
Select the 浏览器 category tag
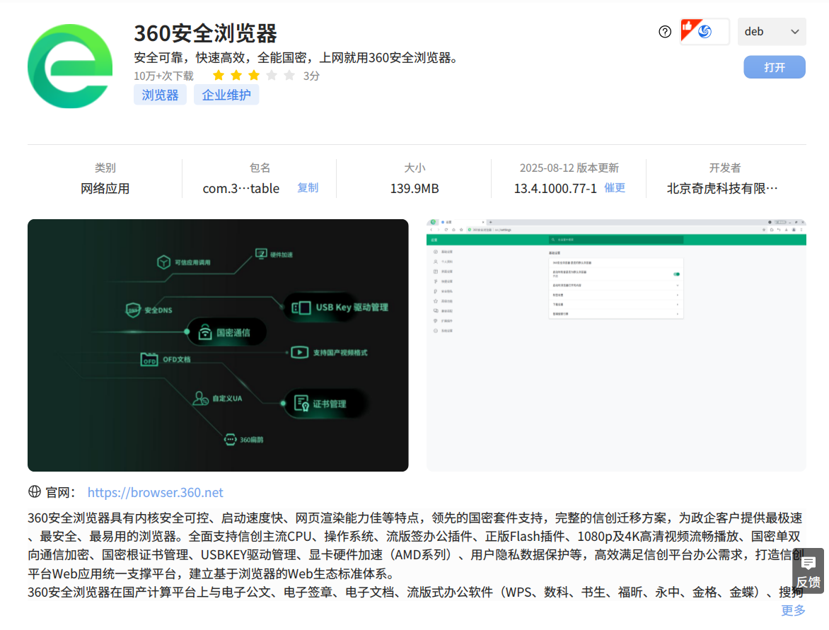pyautogui.click(x=160, y=94)
